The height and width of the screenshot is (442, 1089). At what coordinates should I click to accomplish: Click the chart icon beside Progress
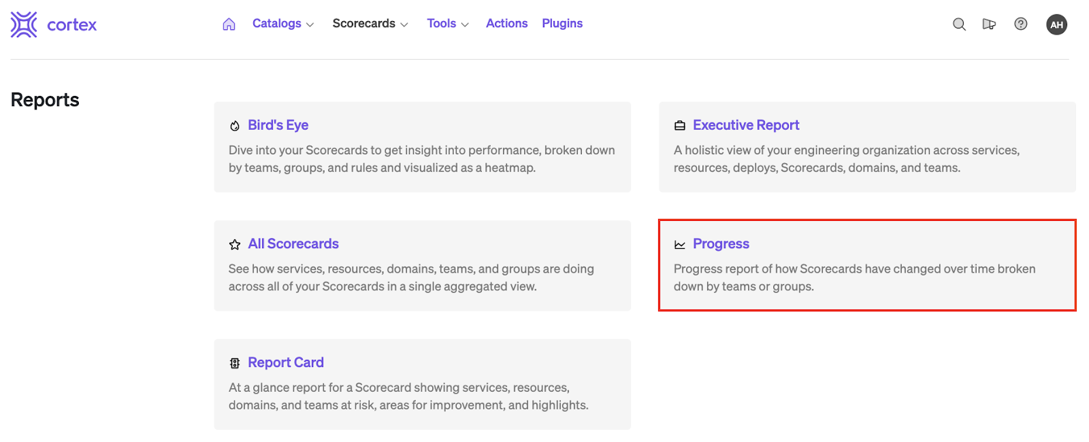[x=679, y=245]
